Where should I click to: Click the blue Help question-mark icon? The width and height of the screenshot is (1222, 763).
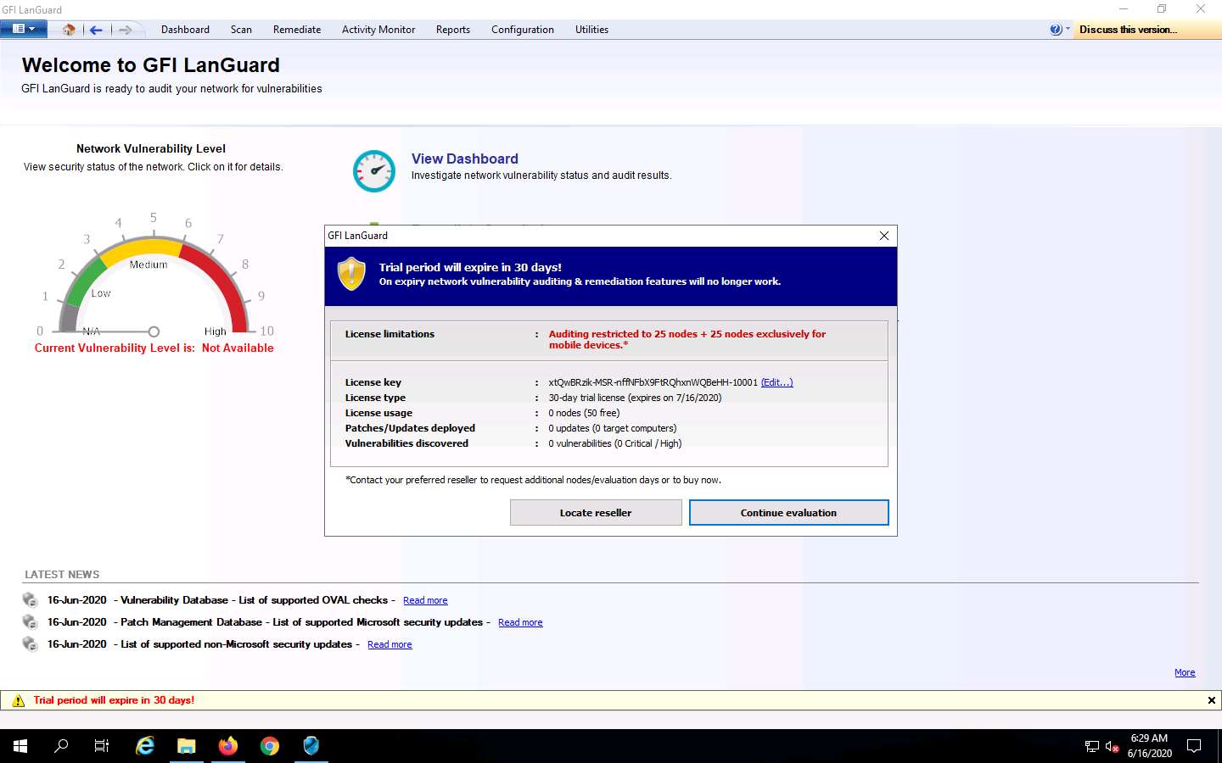(1056, 30)
